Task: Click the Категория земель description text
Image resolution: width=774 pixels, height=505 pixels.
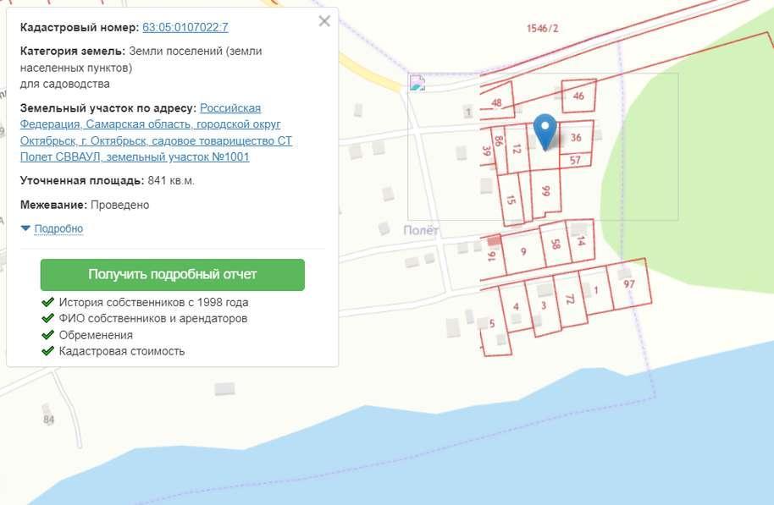Action: pos(141,68)
